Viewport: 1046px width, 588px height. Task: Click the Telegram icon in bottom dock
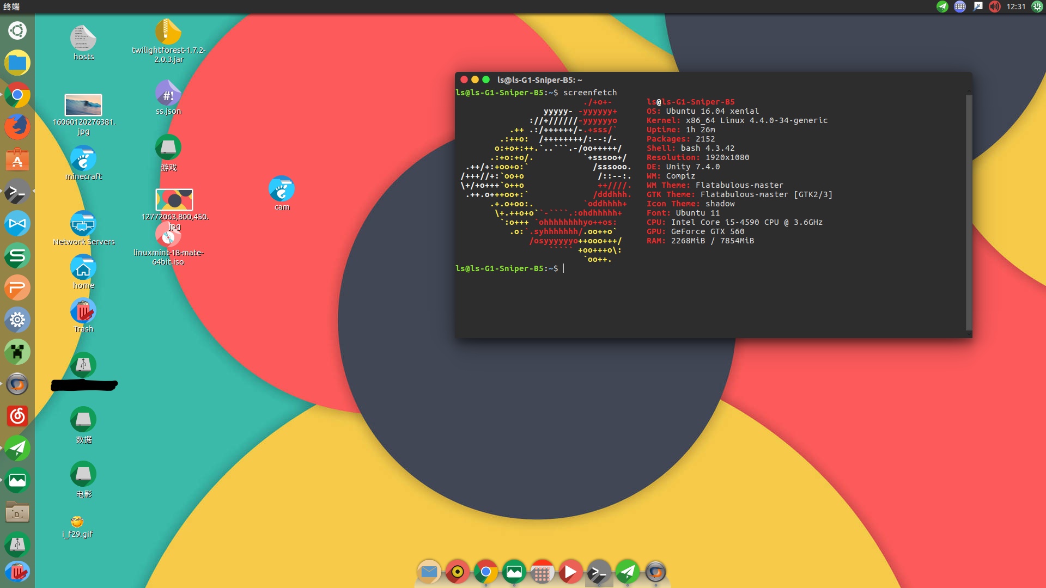pos(627,572)
